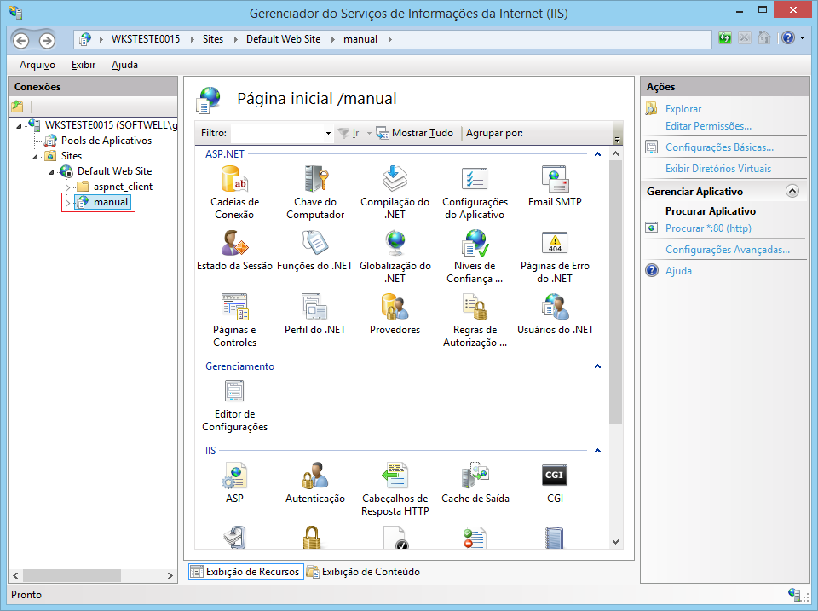Screen dimensions: 818x611
Task: Open the Cache de Saída icon
Action: [x=475, y=476]
